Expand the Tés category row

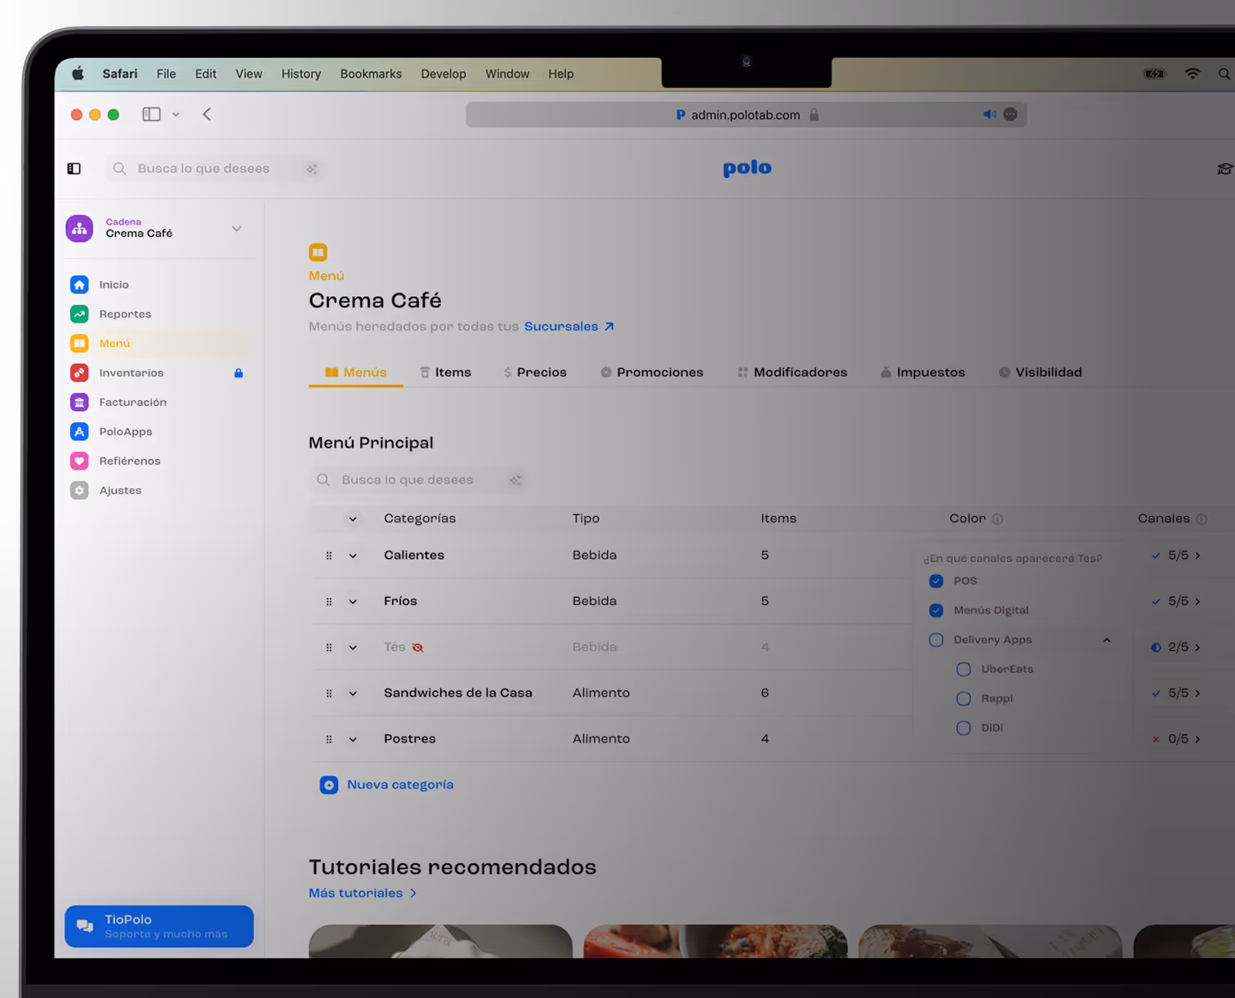pos(353,648)
